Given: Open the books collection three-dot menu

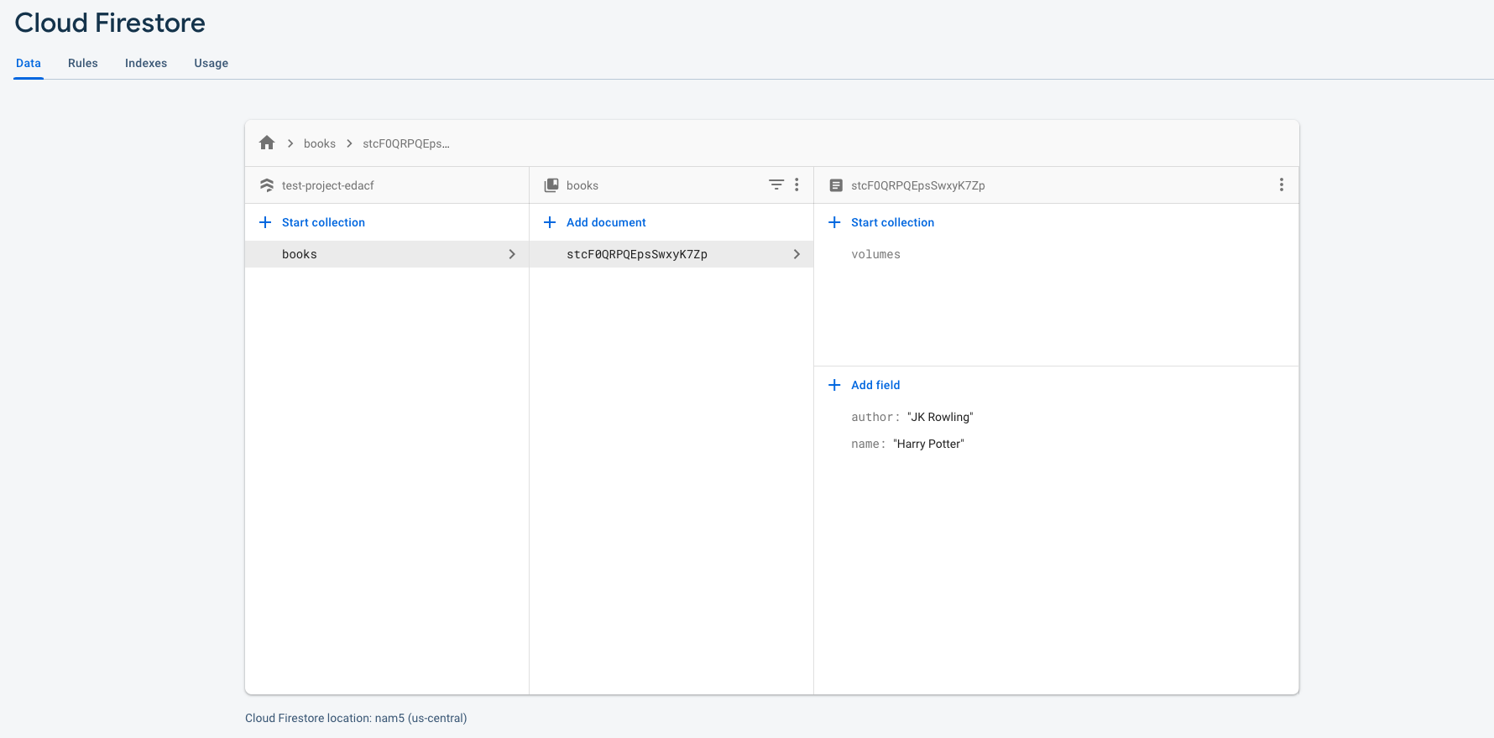Looking at the screenshot, I should (x=797, y=184).
